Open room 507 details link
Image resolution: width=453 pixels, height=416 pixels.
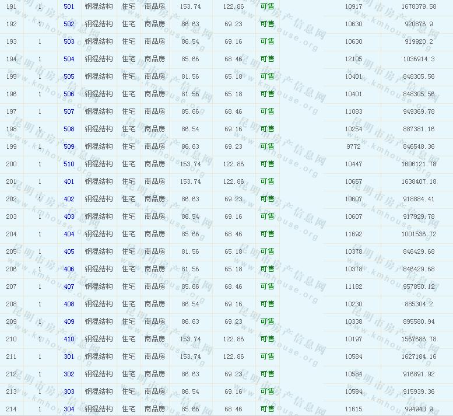point(69,111)
